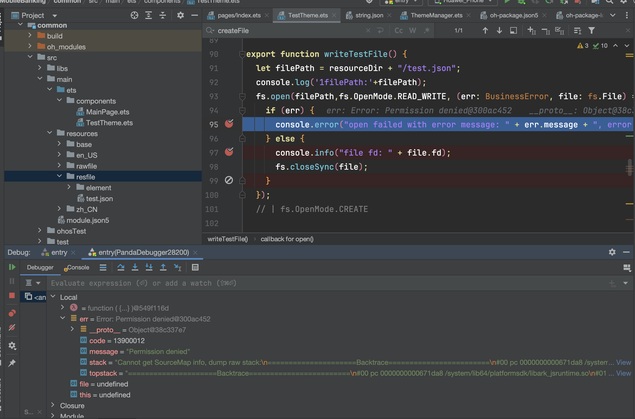Click the invalid breakpoint on line 99

coord(229,180)
